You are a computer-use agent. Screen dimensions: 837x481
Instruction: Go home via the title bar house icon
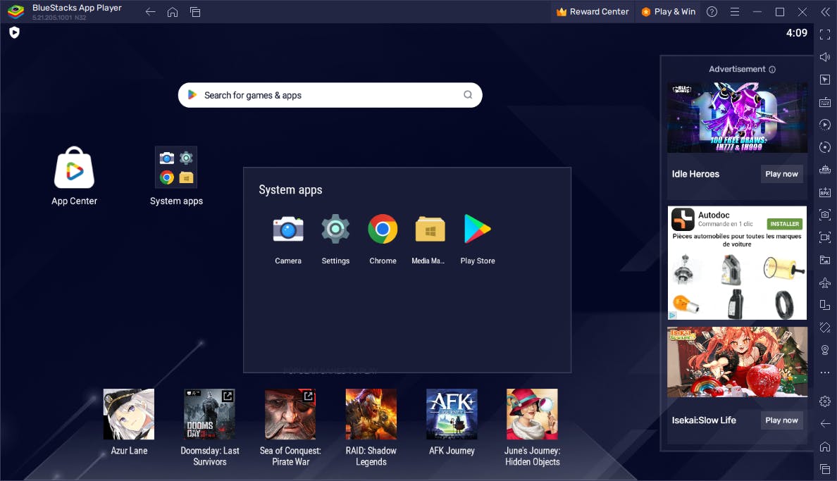[x=173, y=12]
